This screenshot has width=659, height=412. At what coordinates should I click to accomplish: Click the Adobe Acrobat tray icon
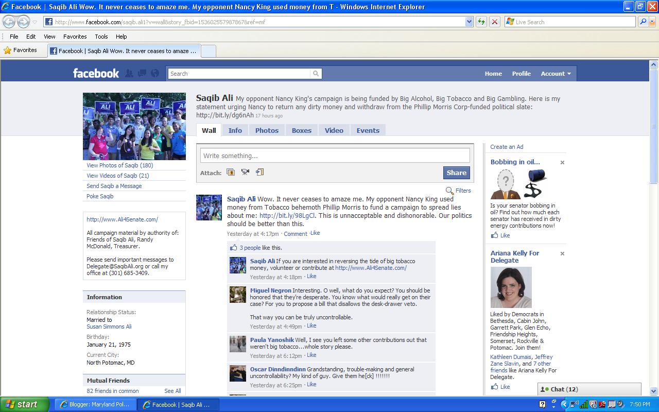point(602,404)
